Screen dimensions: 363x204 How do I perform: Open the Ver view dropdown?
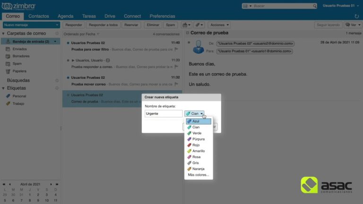(x=353, y=25)
